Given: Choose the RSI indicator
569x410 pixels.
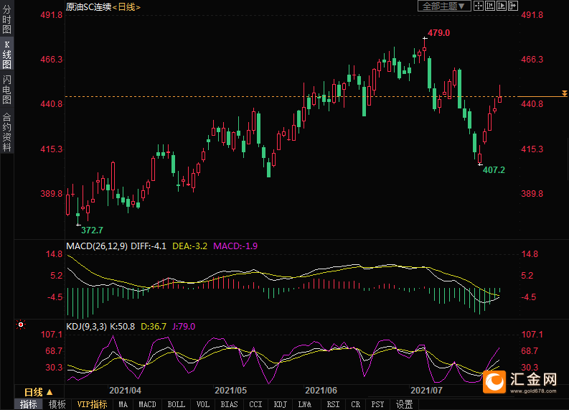Looking at the screenshot, I should pos(333,404).
